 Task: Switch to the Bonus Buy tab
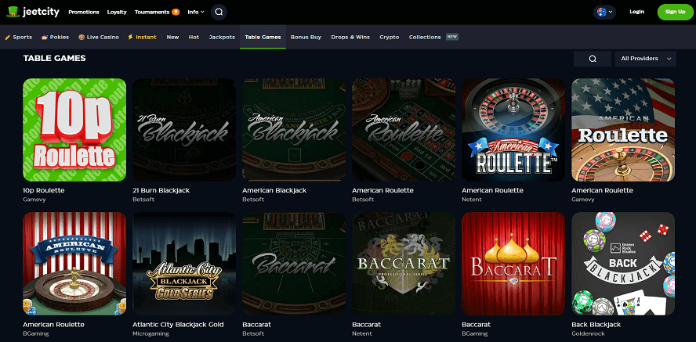pyautogui.click(x=306, y=38)
